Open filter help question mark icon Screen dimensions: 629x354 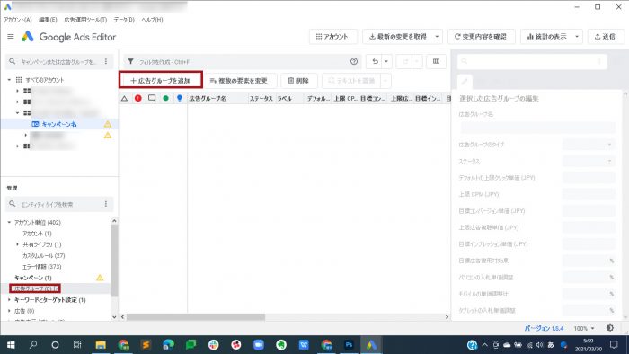tap(354, 61)
